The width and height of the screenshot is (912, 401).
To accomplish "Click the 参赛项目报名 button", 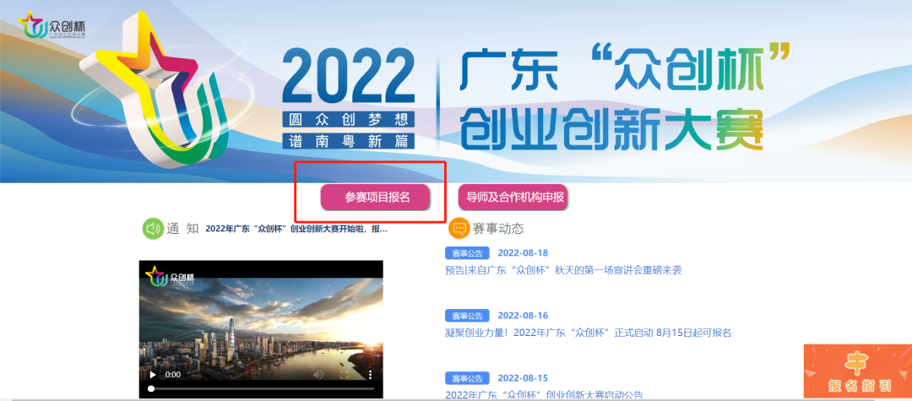I will click(376, 197).
